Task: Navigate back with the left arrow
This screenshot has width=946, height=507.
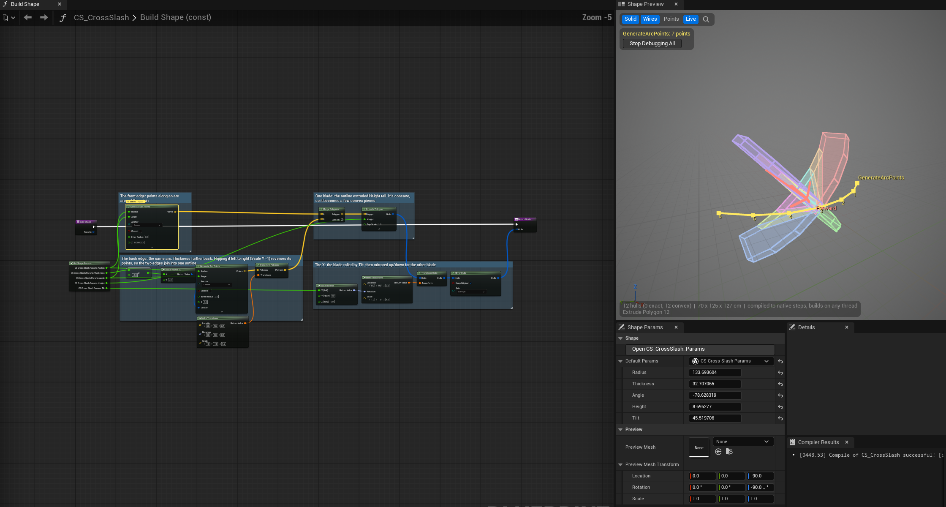Action: click(x=28, y=17)
